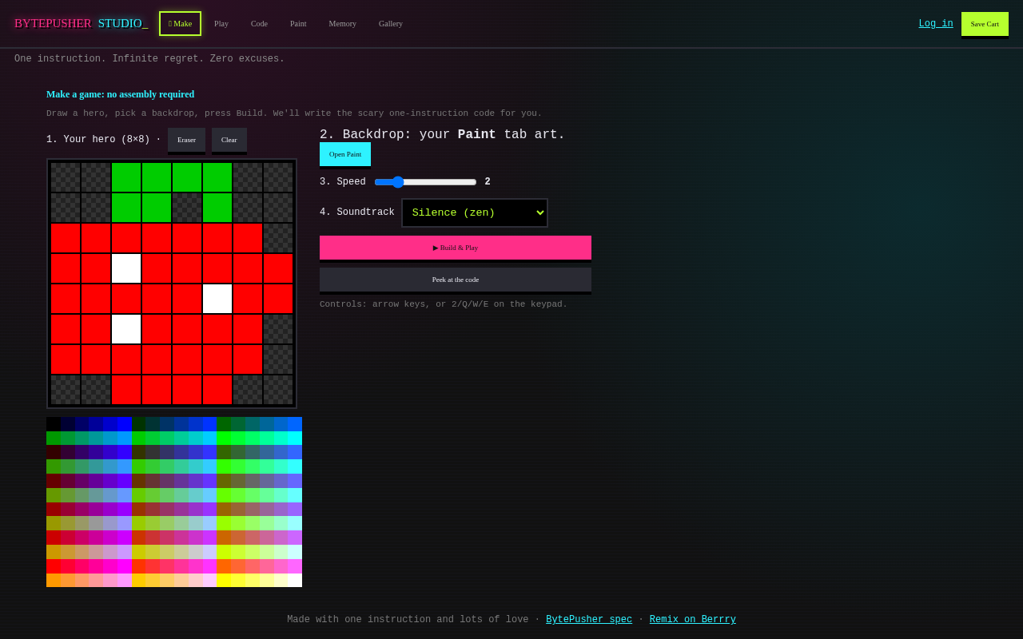Open the Play tab
The image size is (1023, 639).
pos(221,24)
